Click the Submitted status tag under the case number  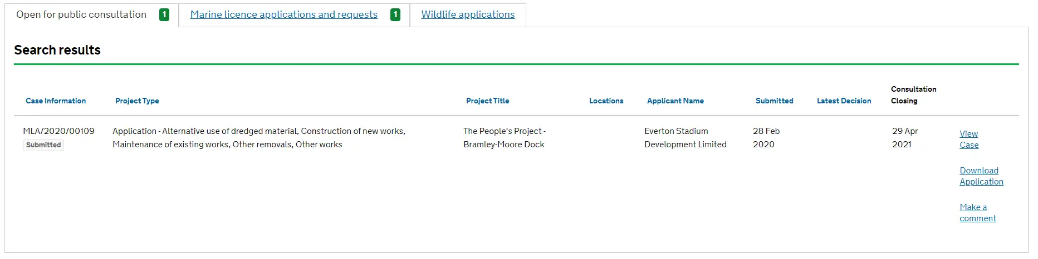43,145
